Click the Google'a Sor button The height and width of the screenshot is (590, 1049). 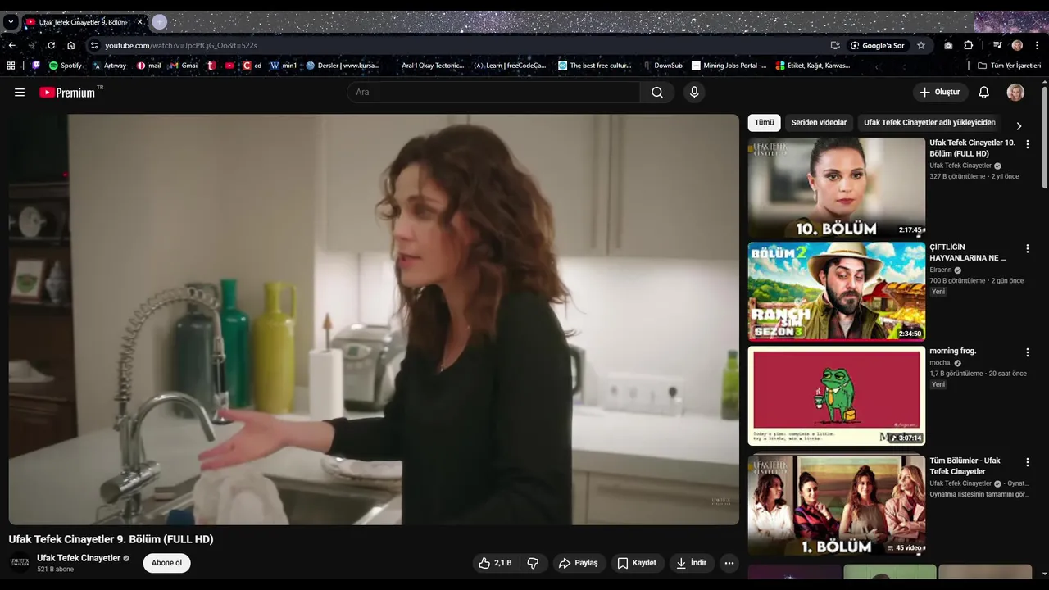point(877,45)
